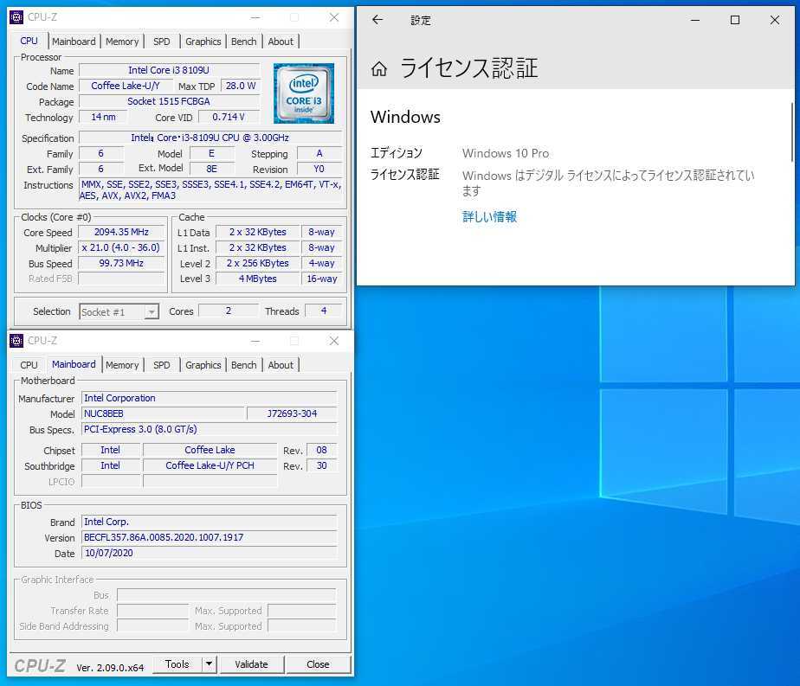Viewport: 800px width, 686px height.
Task: Minimize the CPU-Z window showing Processor info
Action: point(255,17)
